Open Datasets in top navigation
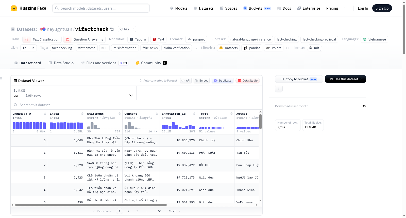This screenshot has height=218, width=406. click(204, 8)
